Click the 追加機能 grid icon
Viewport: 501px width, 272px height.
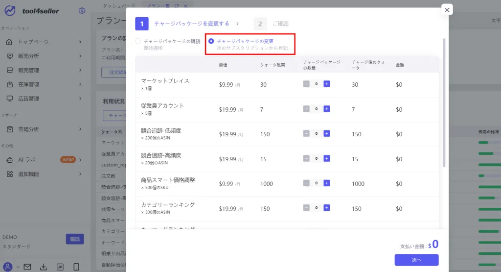[x=10, y=174]
